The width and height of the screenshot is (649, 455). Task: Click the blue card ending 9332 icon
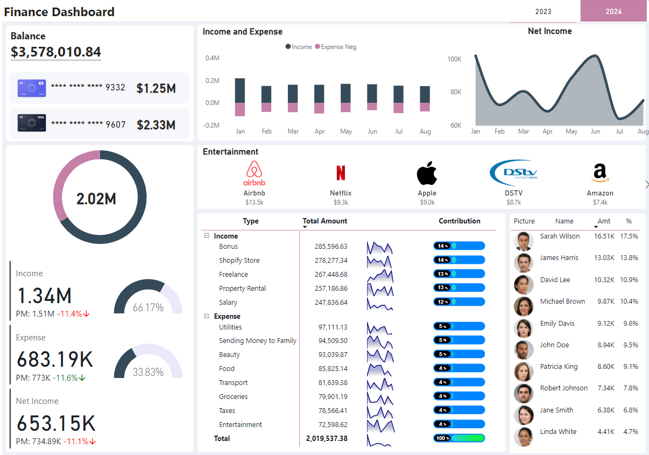coord(32,88)
